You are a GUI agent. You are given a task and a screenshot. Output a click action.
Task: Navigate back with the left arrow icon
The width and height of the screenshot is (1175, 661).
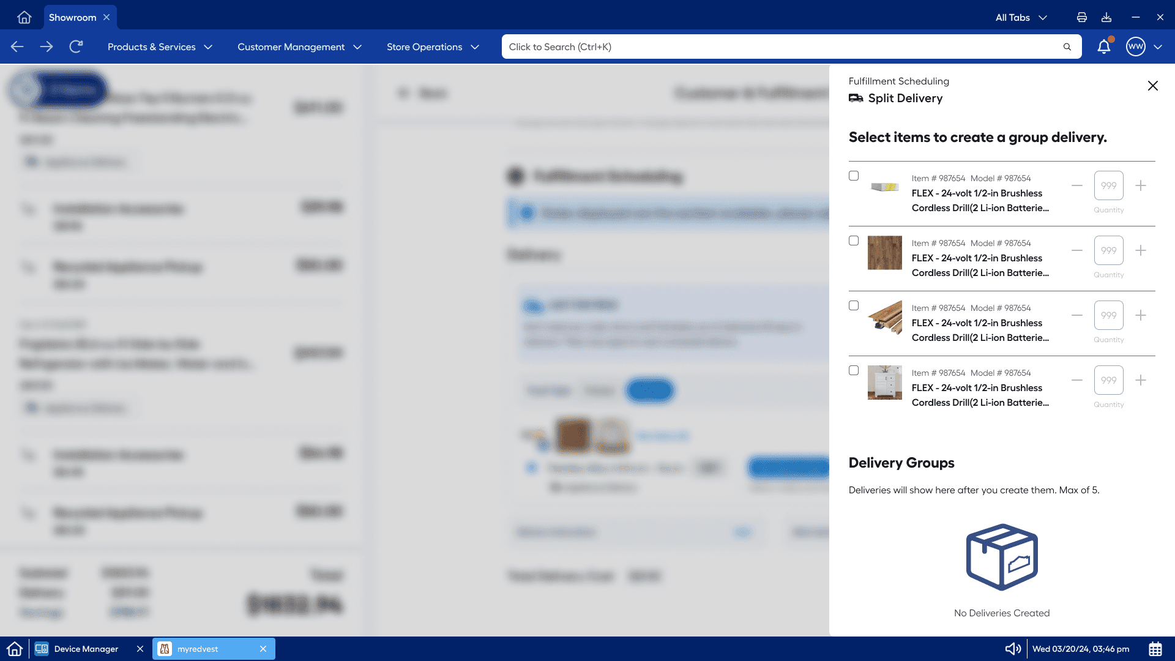17,47
